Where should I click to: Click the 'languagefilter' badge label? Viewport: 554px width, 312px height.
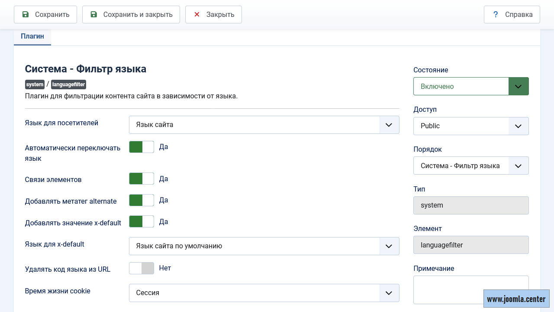click(x=68, y=84)
